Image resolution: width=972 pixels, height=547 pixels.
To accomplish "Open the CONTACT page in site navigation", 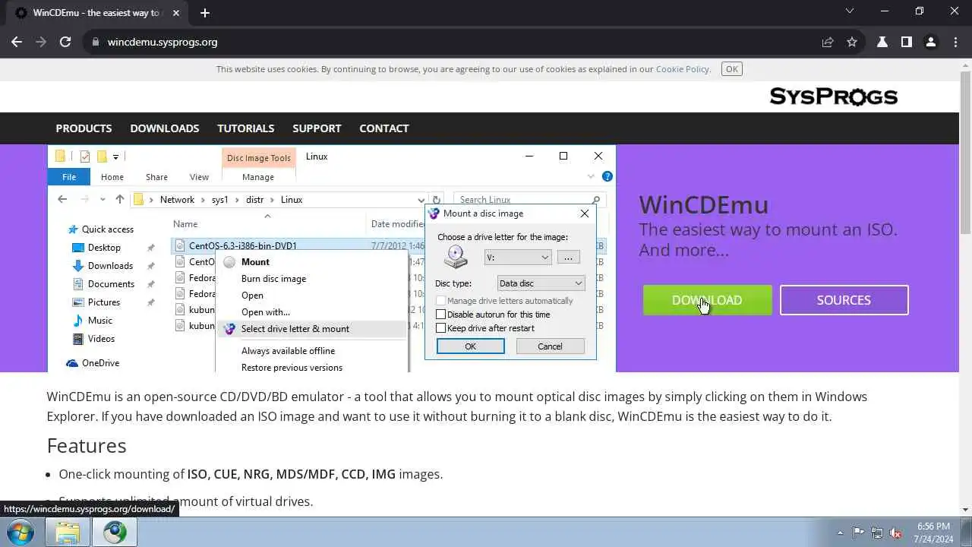I will point(384,128).
